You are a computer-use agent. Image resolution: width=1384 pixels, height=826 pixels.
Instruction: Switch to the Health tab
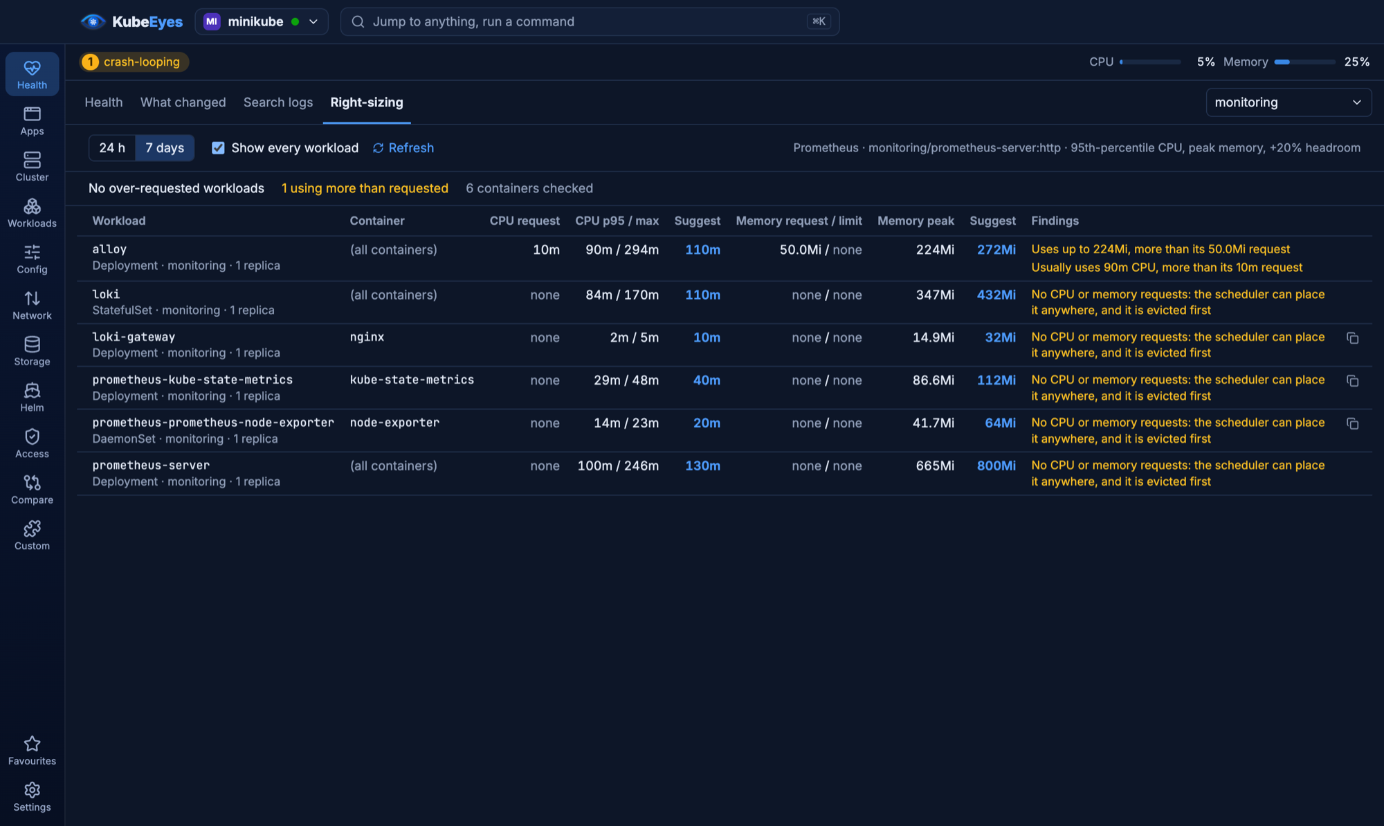click(104, 102)
